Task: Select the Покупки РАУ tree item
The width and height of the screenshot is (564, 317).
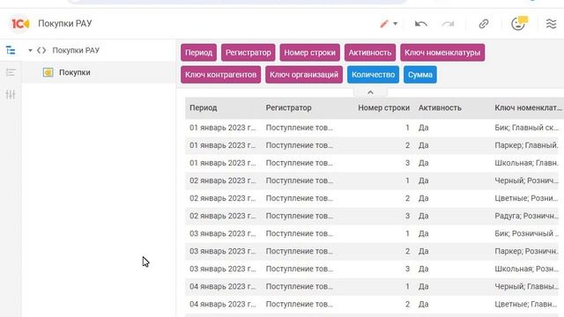Action: (76, 50)
